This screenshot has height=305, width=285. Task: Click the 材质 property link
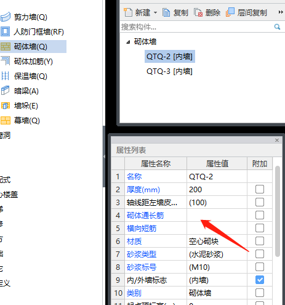coord(134,242)
